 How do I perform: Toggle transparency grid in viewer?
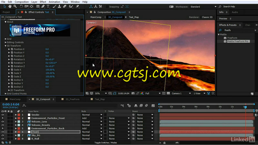(168, 93)
